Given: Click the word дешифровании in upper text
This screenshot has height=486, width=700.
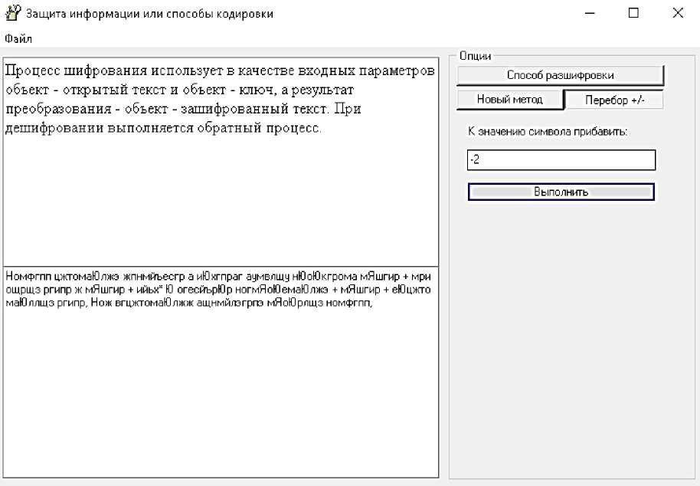Looking at the screenshot, I should point(54,128).
